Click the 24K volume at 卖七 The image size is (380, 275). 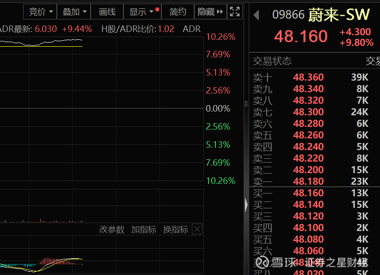coord(360,112)
